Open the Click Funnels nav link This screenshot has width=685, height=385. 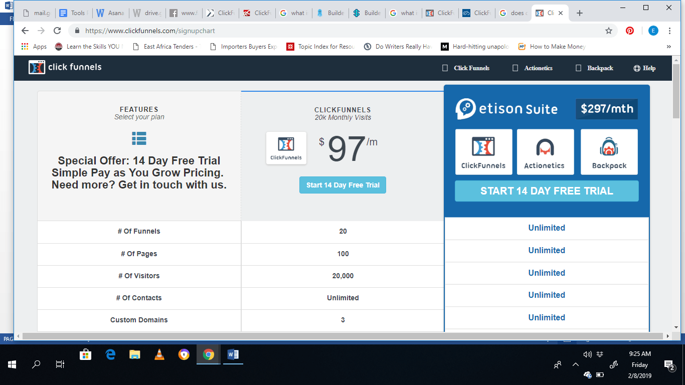(466, 68)
